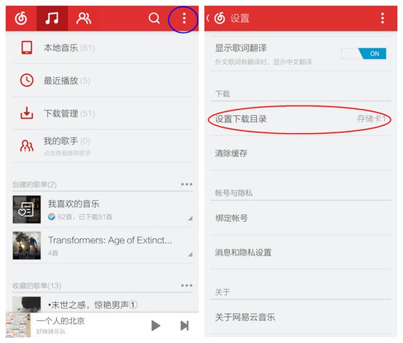Screen dimensions: 403x343
Task: Open the search magnifier icon
Action: tap(154, 18)
